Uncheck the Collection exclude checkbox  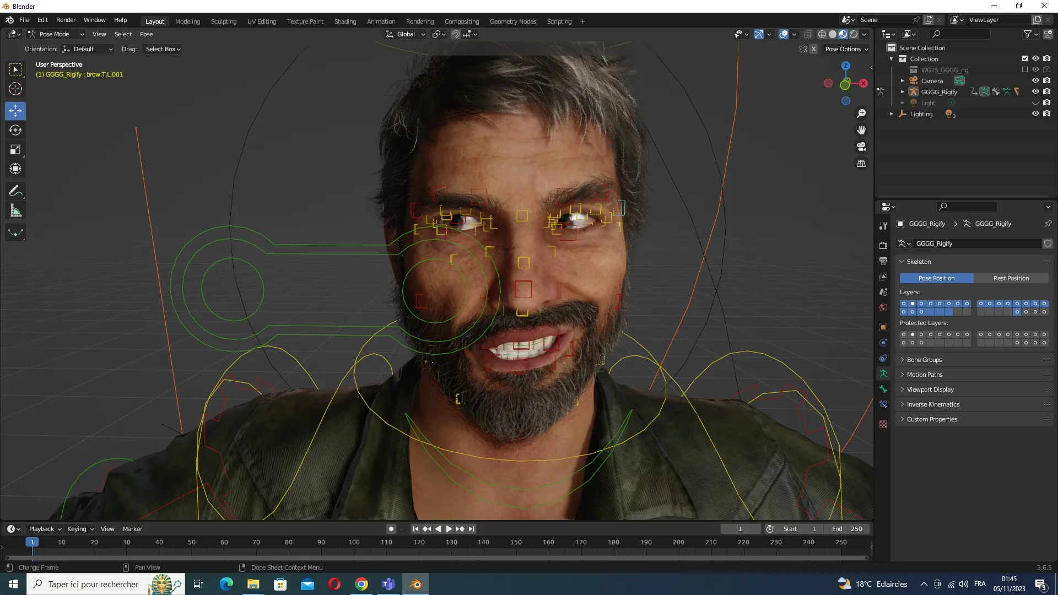click(x=1025, y=58)
